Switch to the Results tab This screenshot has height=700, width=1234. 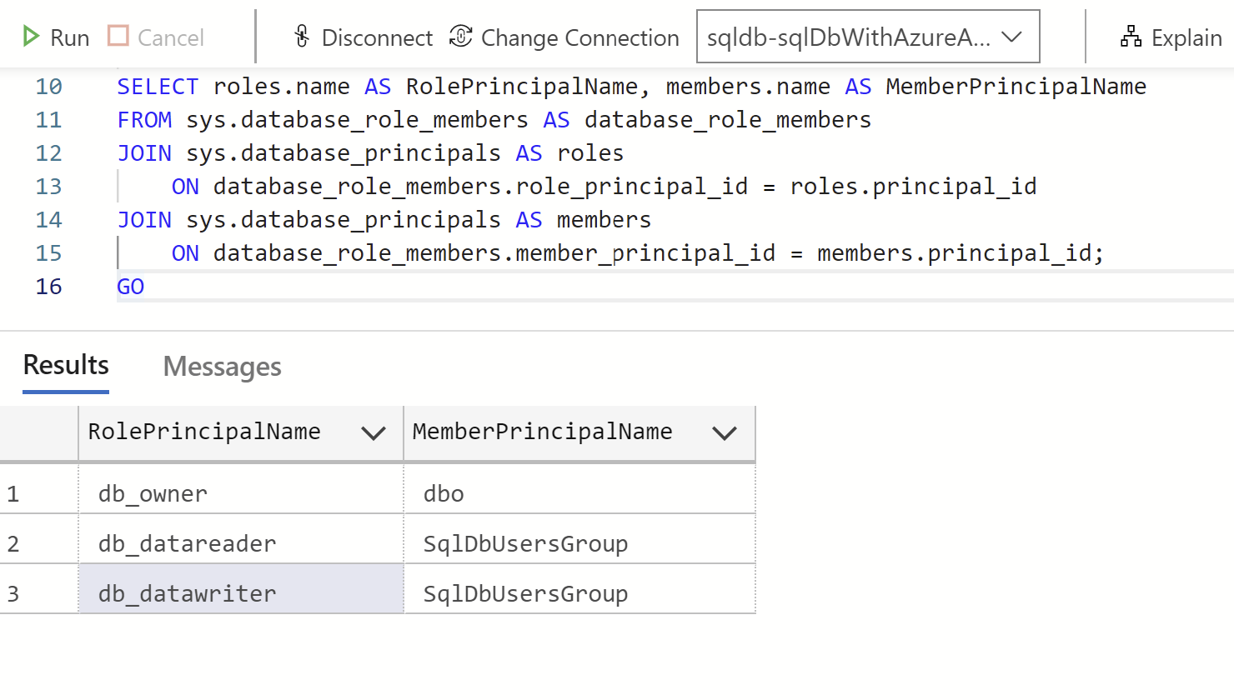click(x=65, y=365)
